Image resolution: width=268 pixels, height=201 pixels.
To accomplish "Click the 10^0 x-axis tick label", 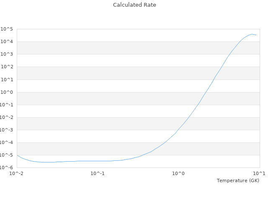I will 179,173.
